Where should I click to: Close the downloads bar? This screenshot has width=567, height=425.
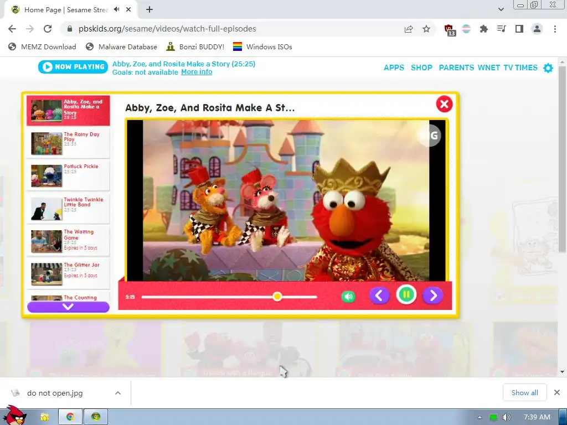click(557, 392)
